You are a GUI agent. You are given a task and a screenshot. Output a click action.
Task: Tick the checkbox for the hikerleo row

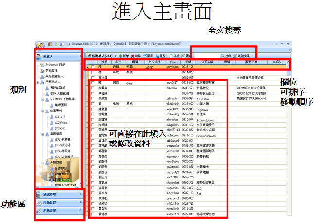coord(93,88)
